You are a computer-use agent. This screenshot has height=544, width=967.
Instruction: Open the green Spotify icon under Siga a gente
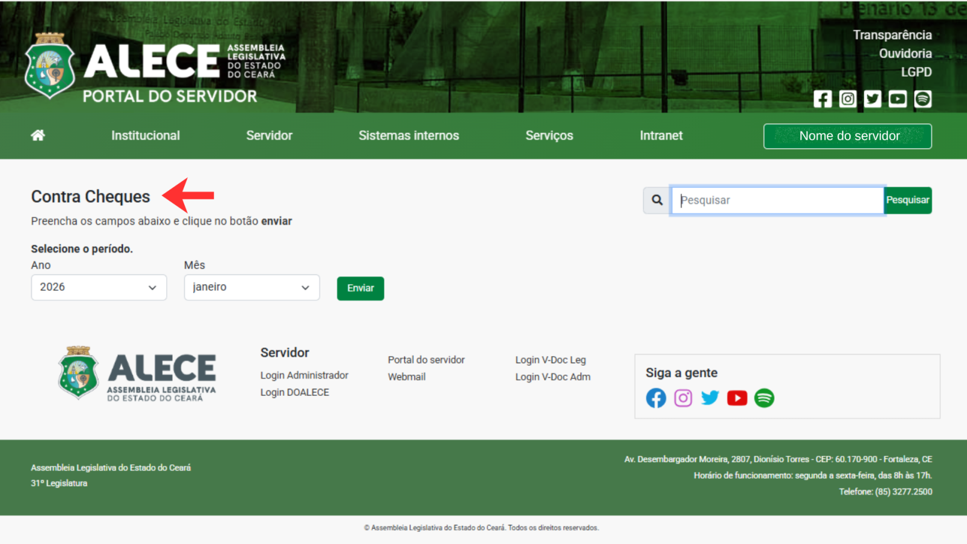point(764,398)
